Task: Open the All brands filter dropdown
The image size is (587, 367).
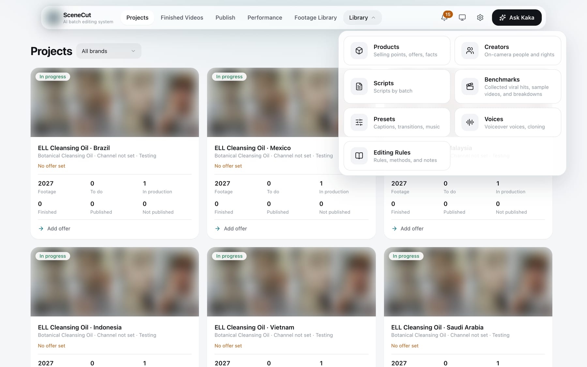Action: pyautogui.click(x=109, y=51)
